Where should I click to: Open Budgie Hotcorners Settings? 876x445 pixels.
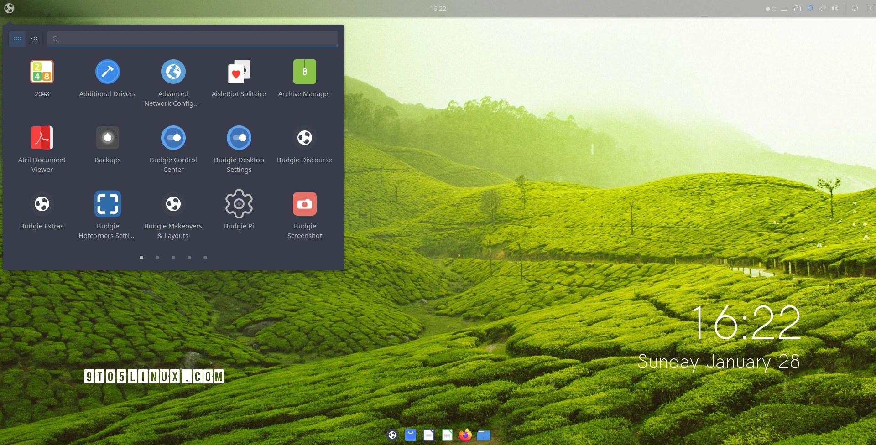coord(107,204)
